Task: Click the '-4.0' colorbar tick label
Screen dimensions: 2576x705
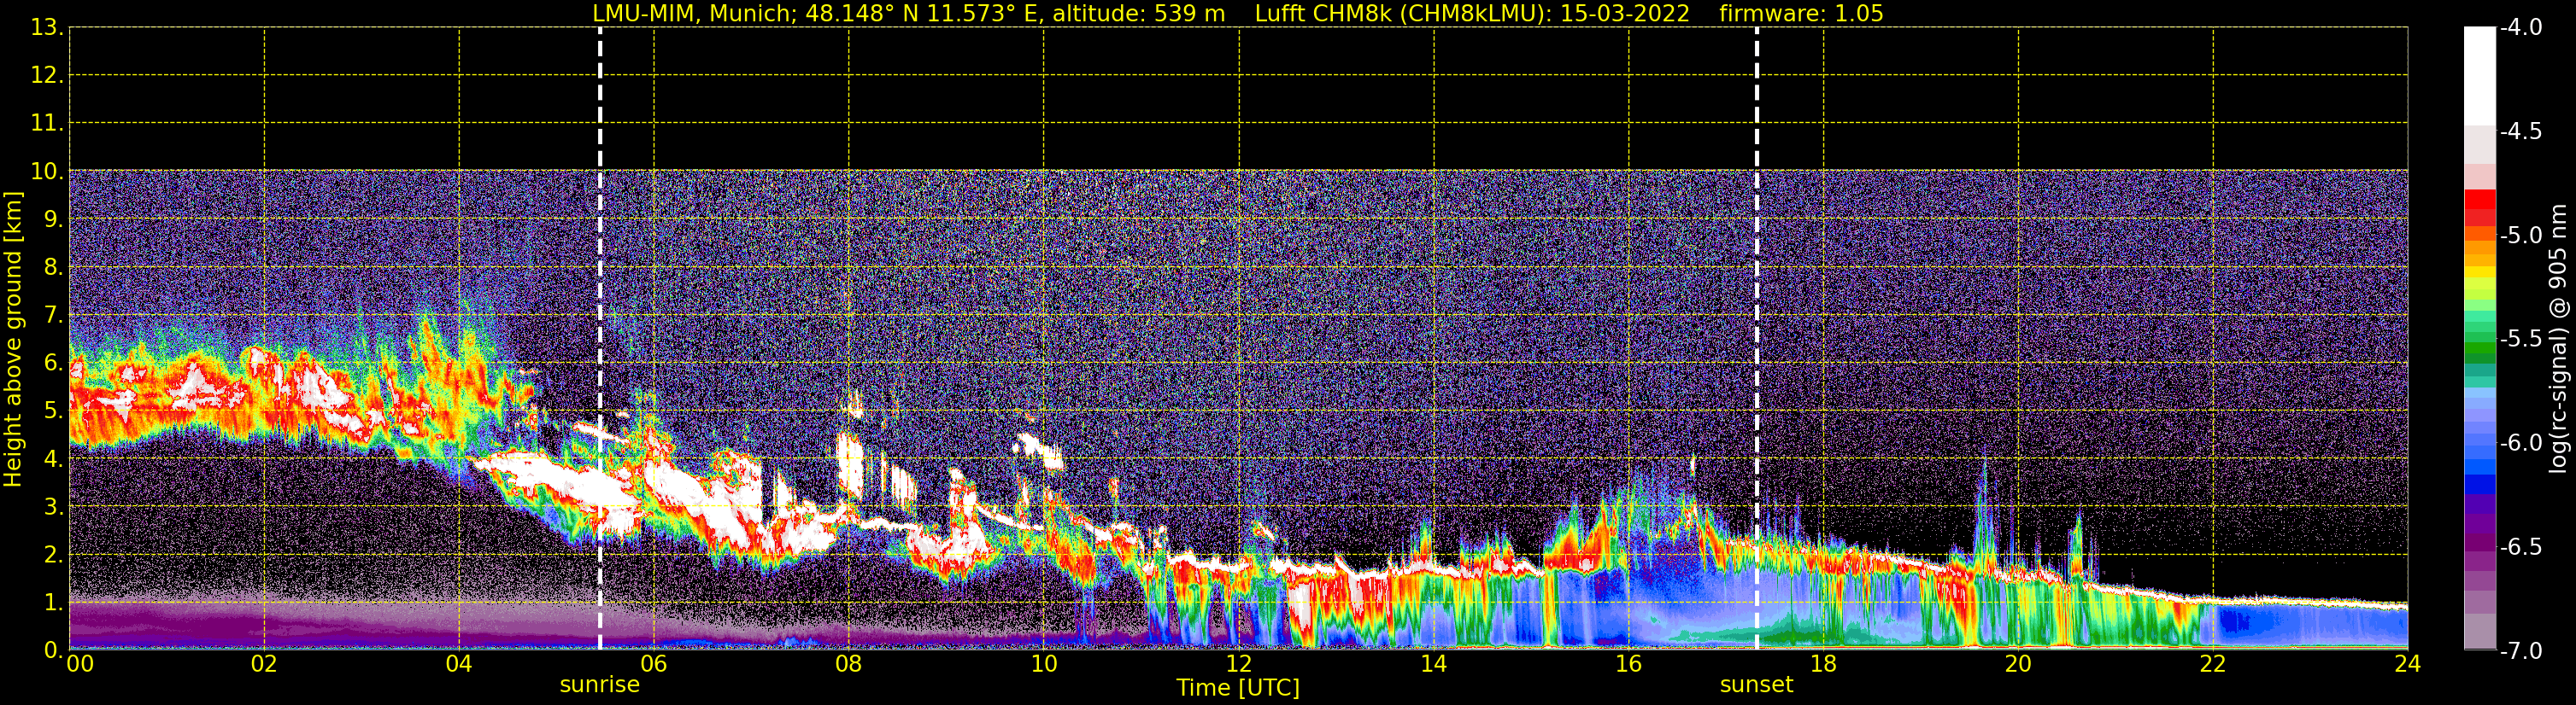Action: pos(2520,28)
